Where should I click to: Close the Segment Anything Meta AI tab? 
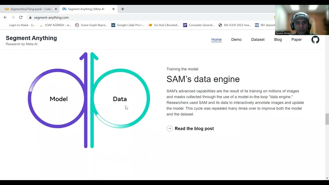(113, 9)
